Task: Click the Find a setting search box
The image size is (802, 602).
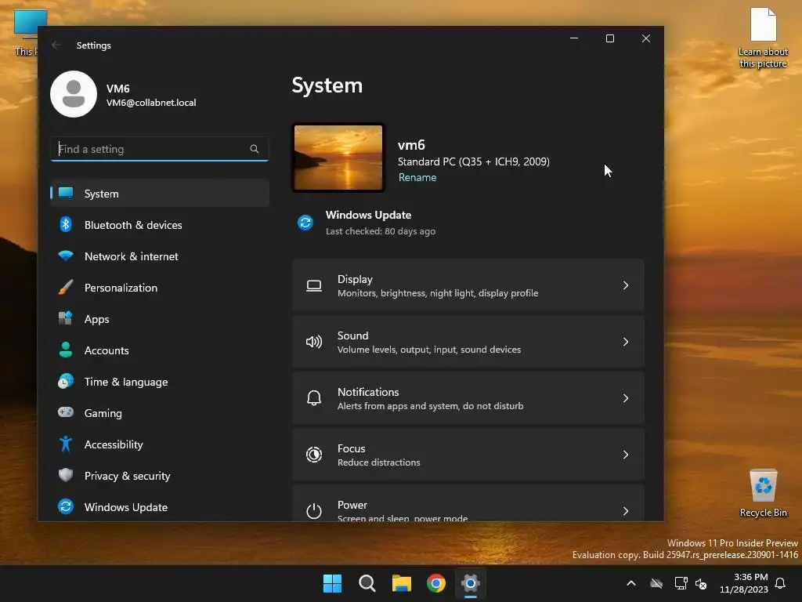Action: coord(160,149)
